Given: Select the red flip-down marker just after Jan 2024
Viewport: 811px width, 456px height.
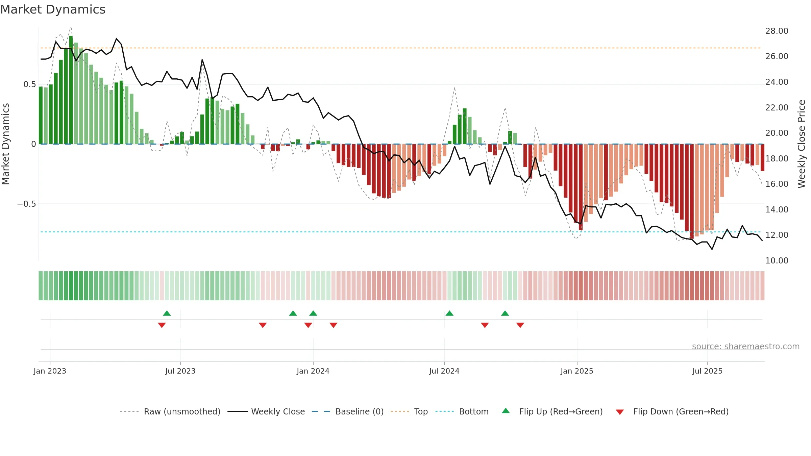Looking at the screenshot, I should (x=334, y=325).
